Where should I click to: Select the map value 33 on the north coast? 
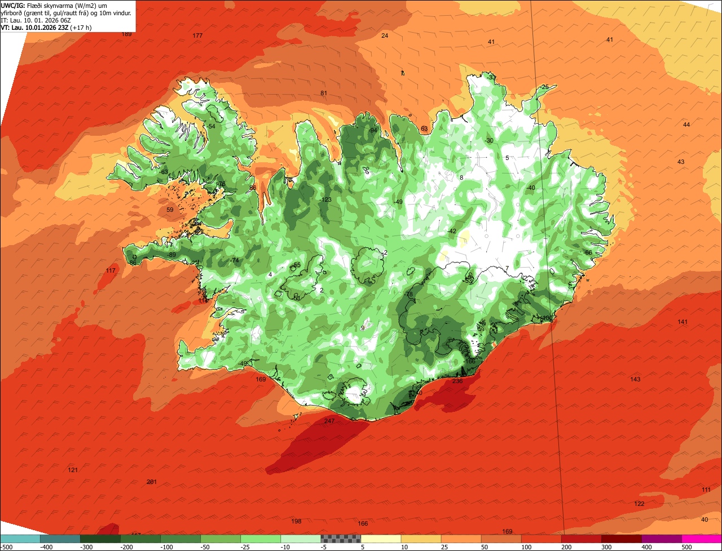tap(492, 77)
